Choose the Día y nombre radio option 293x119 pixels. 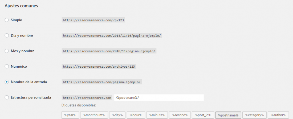pyautogui.click(x=7, y=35)
